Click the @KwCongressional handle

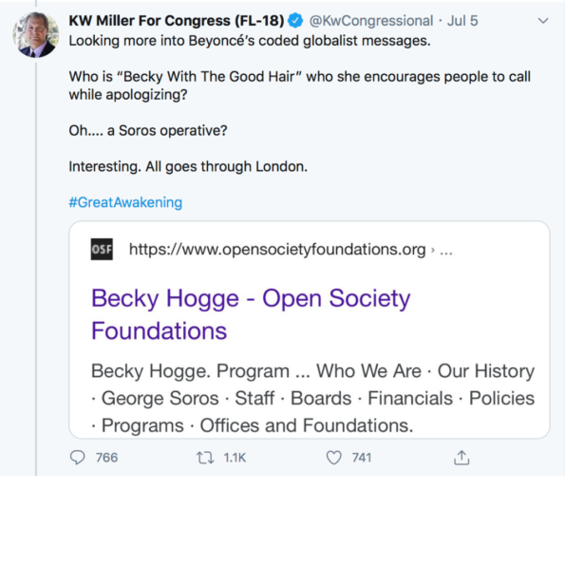click(371, 21)
